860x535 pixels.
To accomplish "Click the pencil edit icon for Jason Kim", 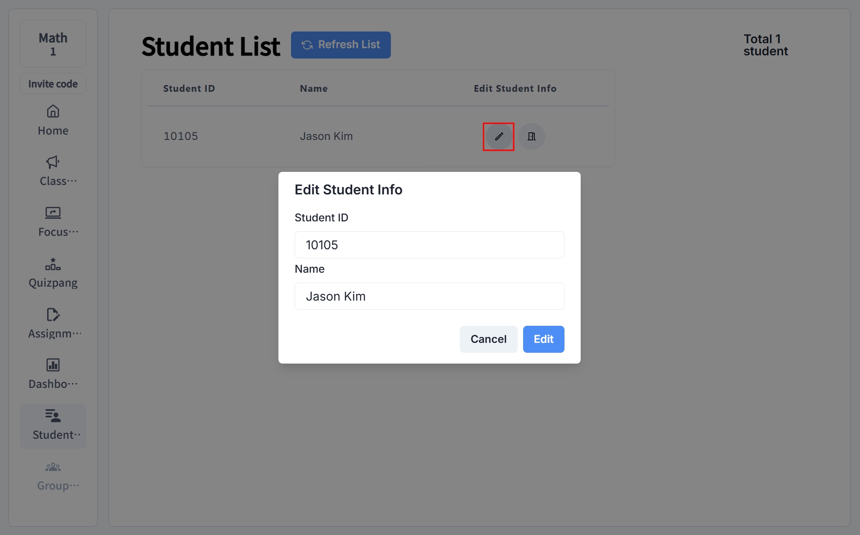I will tap(498, 136).
